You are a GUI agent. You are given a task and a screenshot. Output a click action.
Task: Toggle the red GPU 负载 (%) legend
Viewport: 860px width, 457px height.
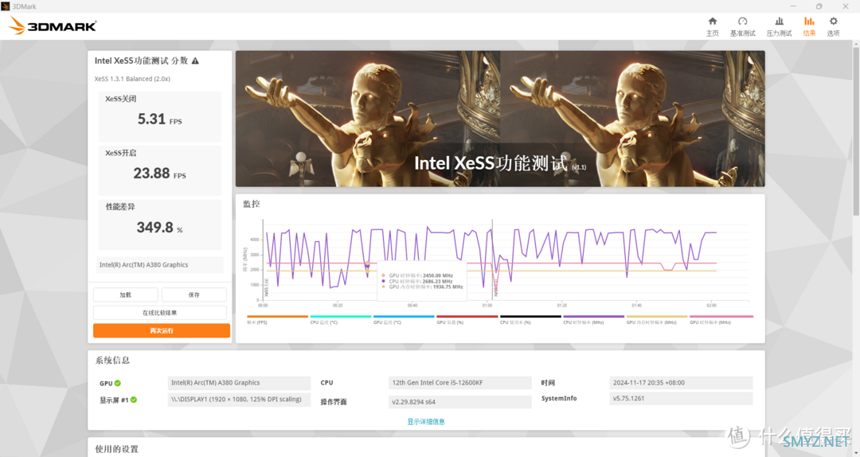coord(467,319)
